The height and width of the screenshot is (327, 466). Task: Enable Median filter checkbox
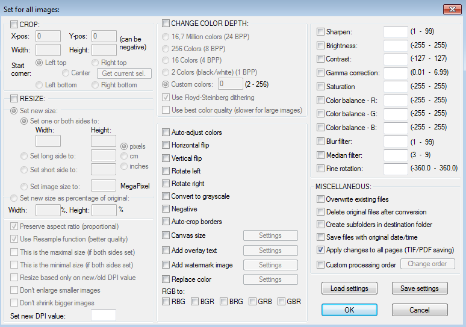320,155
